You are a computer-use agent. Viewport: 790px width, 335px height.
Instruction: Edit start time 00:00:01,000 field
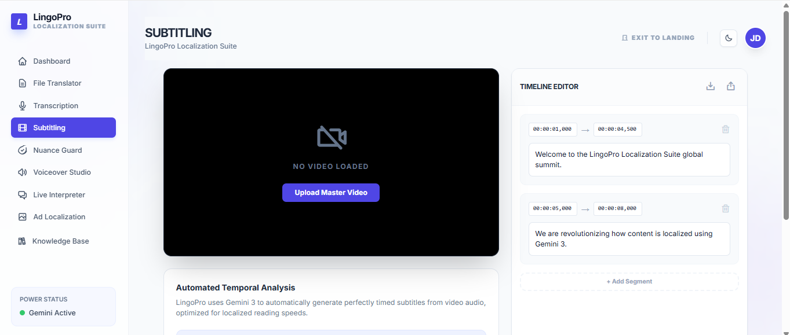click(x=552, y=130)
